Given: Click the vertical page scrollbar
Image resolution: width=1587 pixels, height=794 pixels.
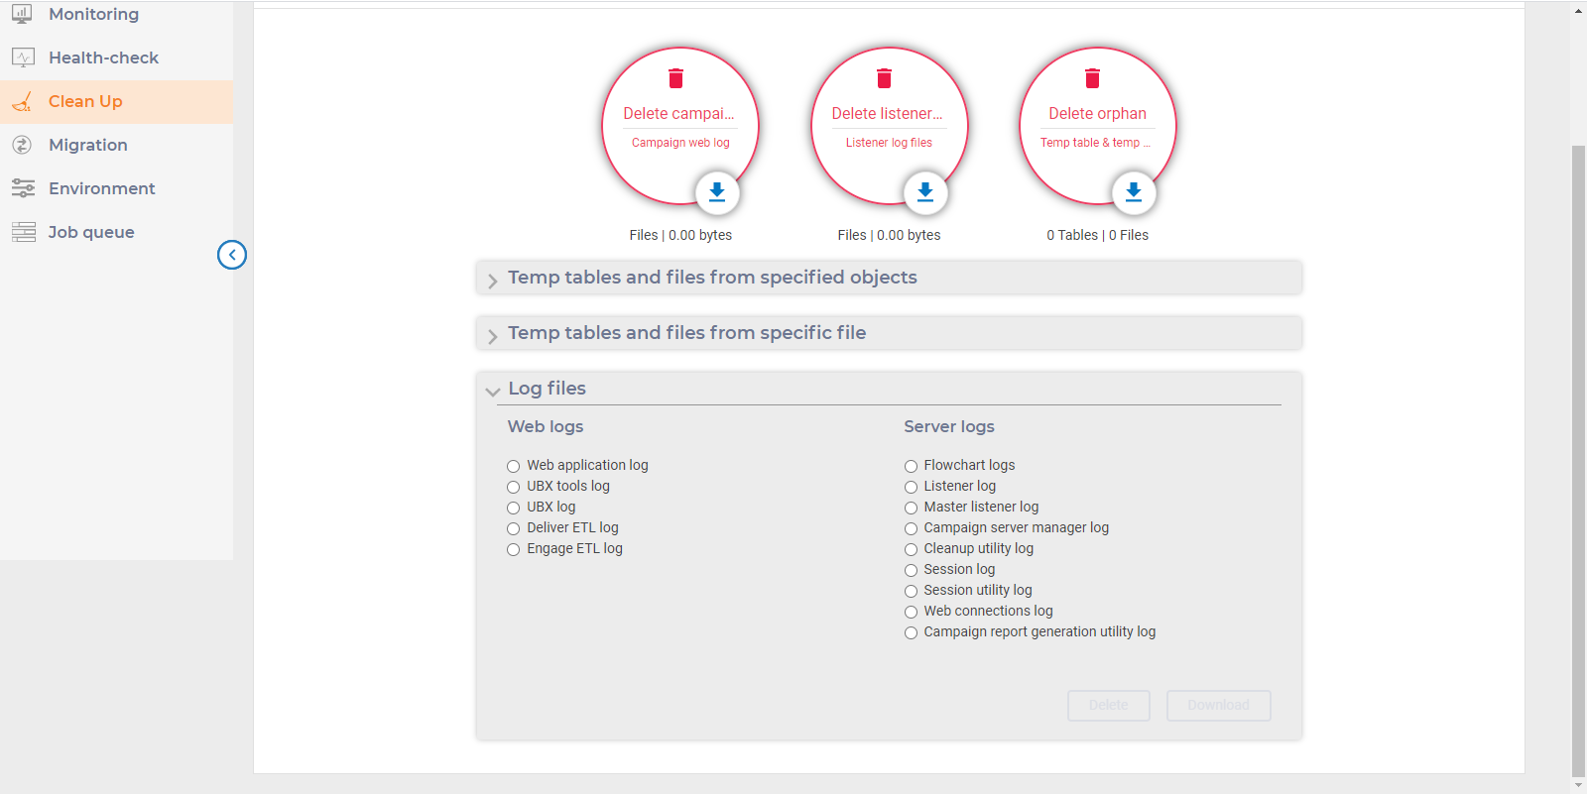Looking at the screenshot, I should coord(1578,456).
